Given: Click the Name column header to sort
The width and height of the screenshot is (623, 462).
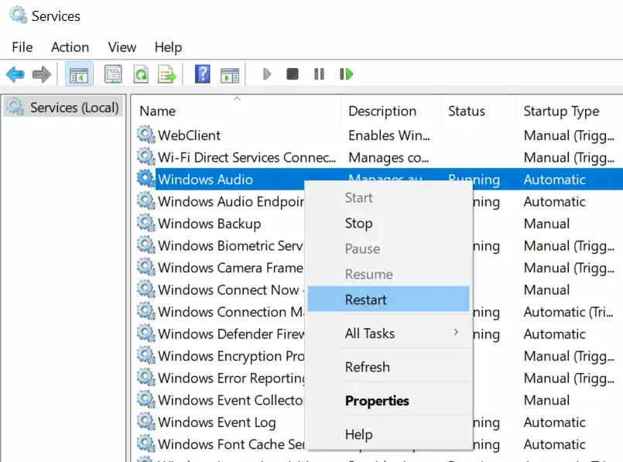Looking at the screenshot, I should 157,111.
